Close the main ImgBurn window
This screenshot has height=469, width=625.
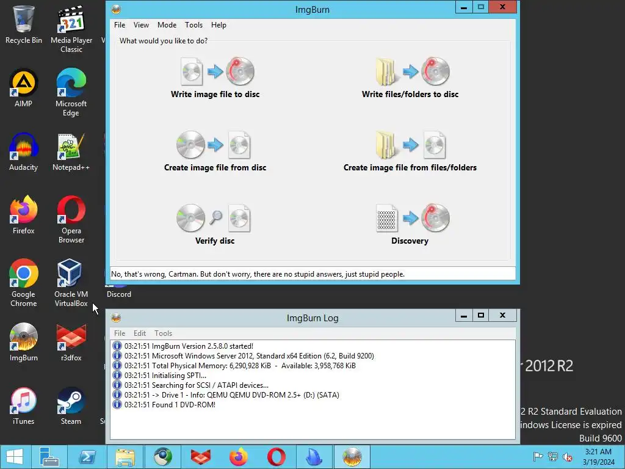[503, 7]
